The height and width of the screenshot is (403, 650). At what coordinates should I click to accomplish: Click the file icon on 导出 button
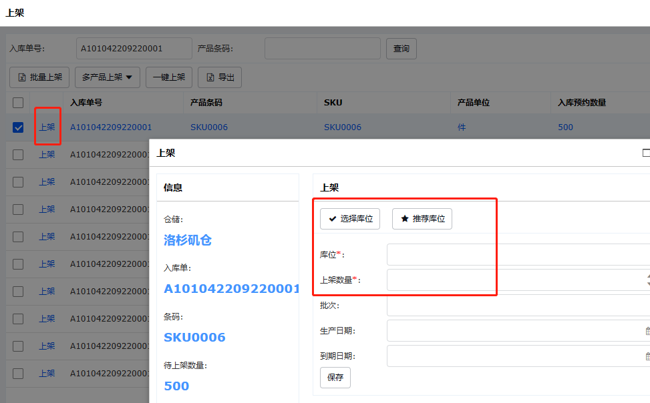pos(210,77)
